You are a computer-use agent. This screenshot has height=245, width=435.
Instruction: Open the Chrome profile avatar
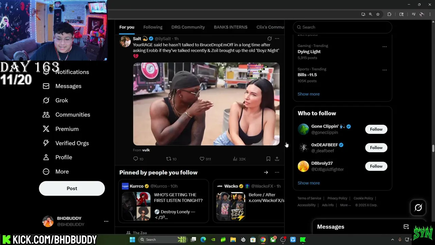pyautogui.click(x=422, y=14)
